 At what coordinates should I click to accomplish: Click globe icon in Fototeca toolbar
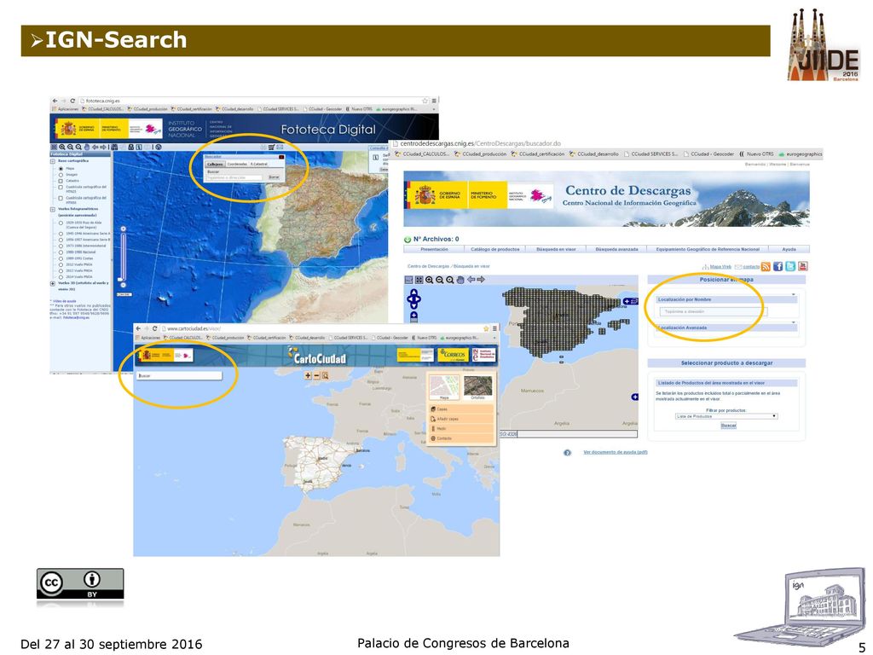click(158, 147)
